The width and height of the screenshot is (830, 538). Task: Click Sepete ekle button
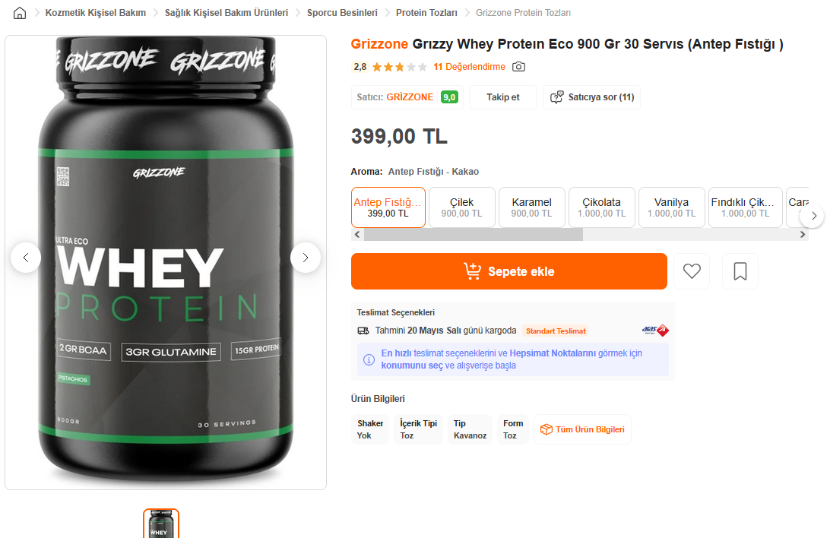508,271
